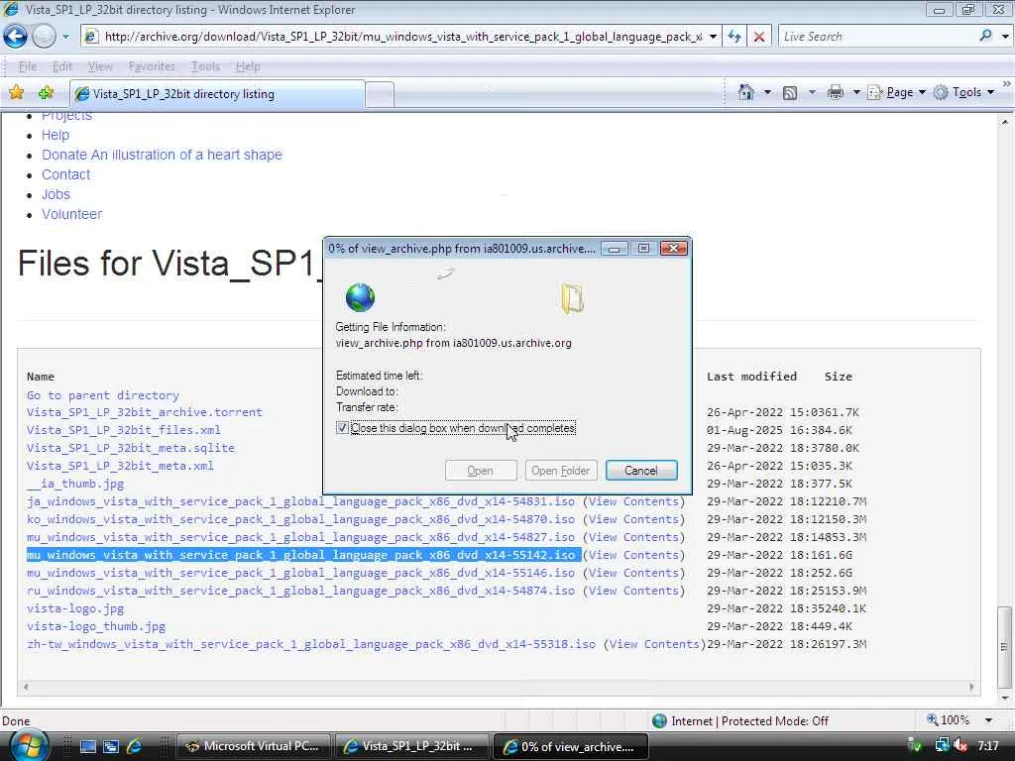
Task: Open the Help menu
Action: [x=248, y=66]
